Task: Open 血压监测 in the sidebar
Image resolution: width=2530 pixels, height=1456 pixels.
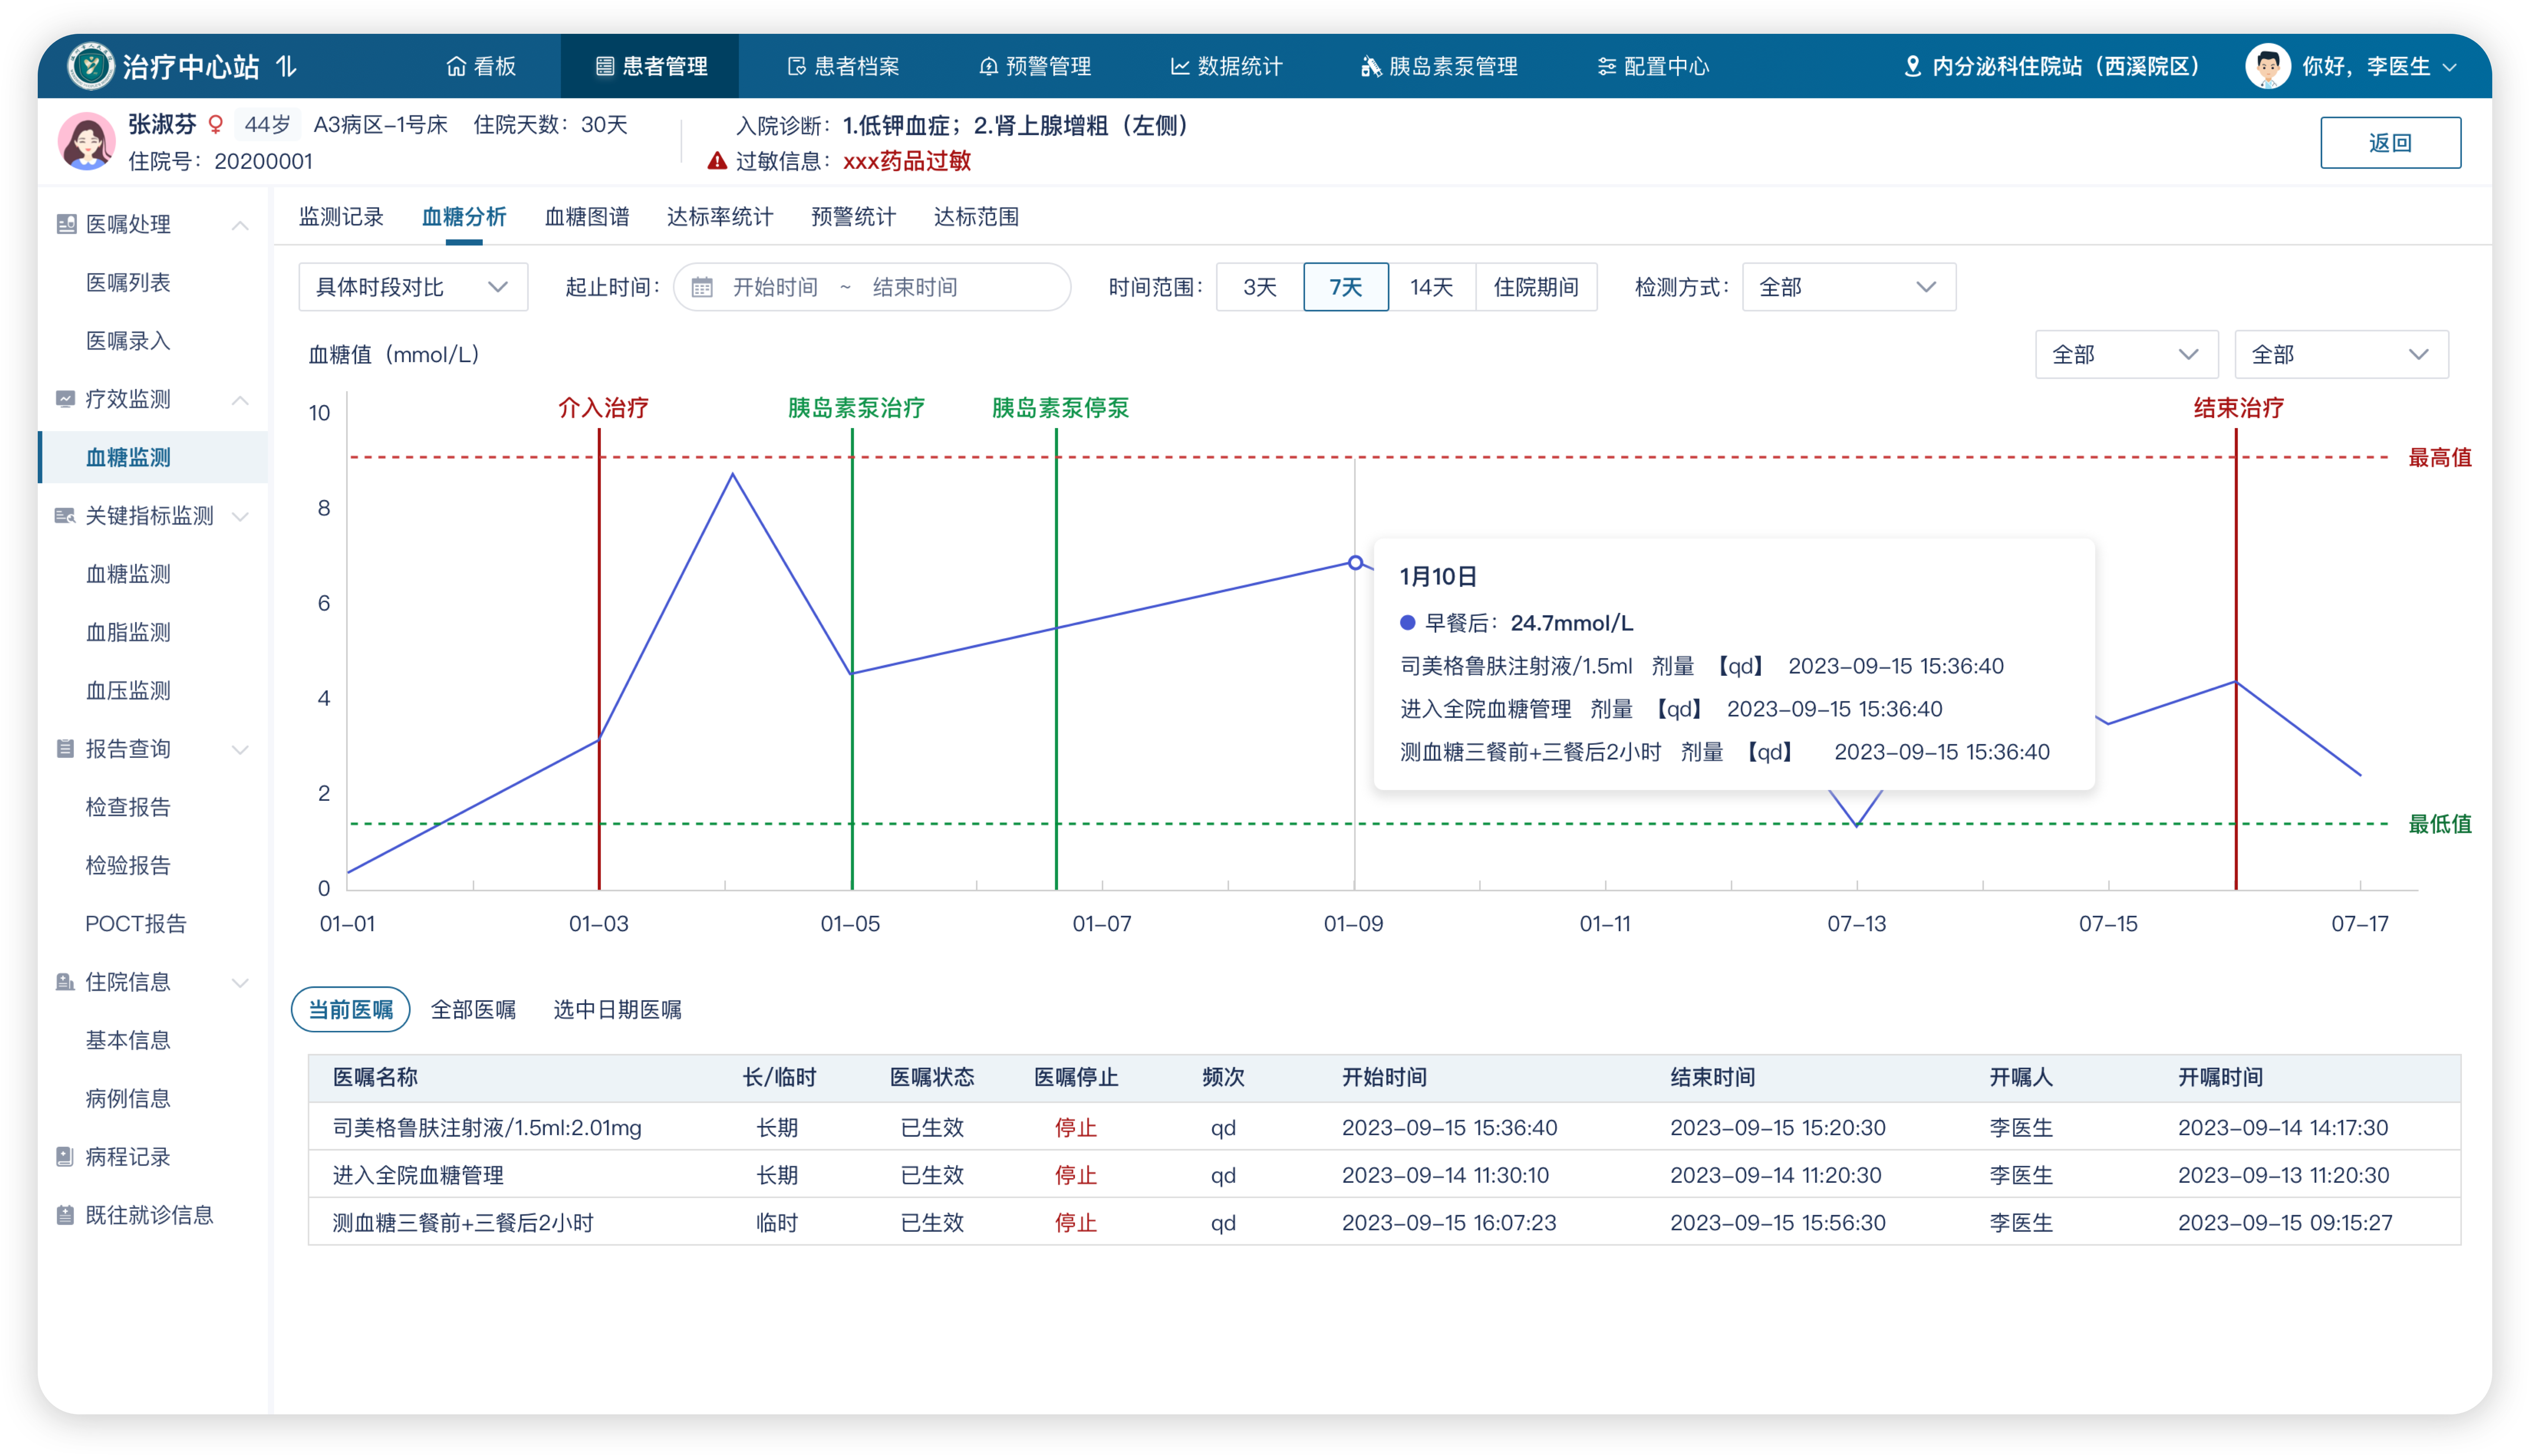Action: coord(128,690)
